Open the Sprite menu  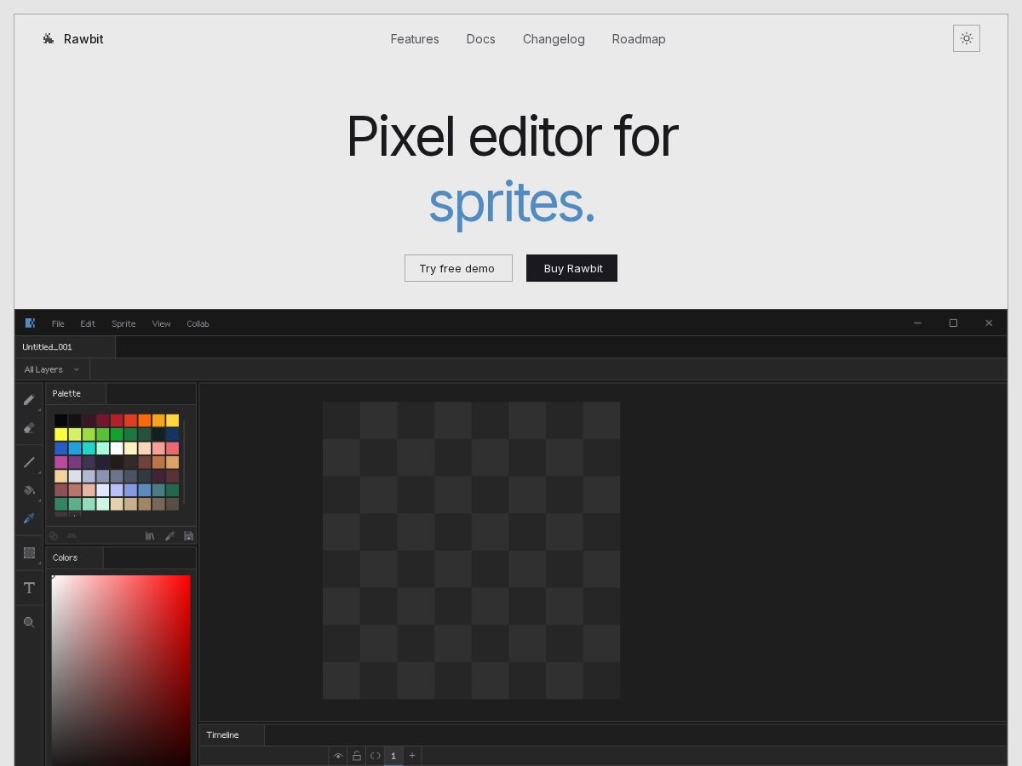(x=123, y=323)
